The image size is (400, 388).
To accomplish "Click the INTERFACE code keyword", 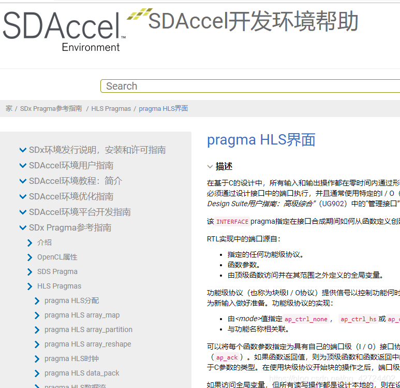I will [x=232, y=222].
